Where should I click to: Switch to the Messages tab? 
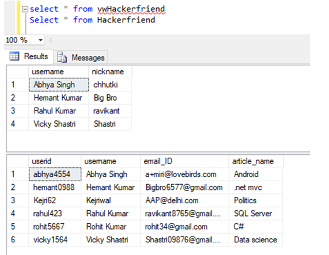point(81,58)
